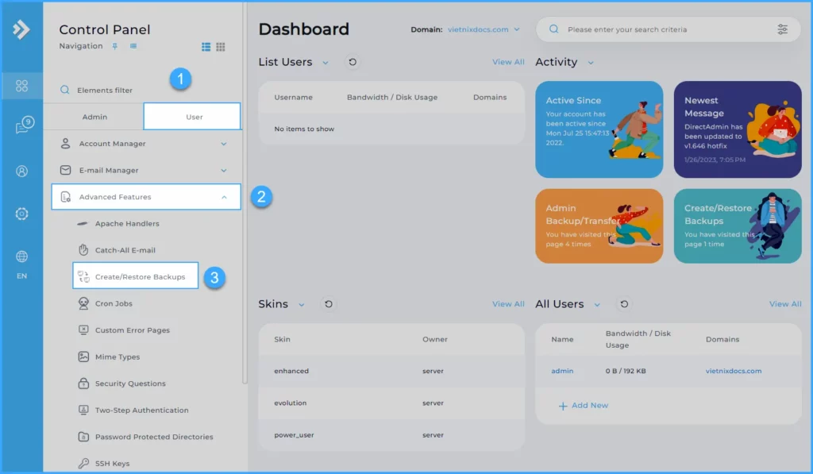Screen dimensions: 813x474
Task: Click the search filter settings icon
Action: pos(783,29)
